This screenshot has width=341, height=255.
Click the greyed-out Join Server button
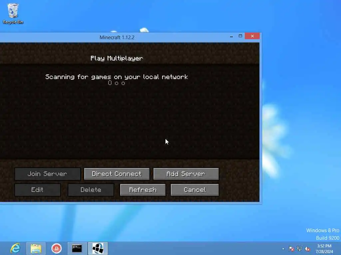pyautogui.click(x=47, y=174)
